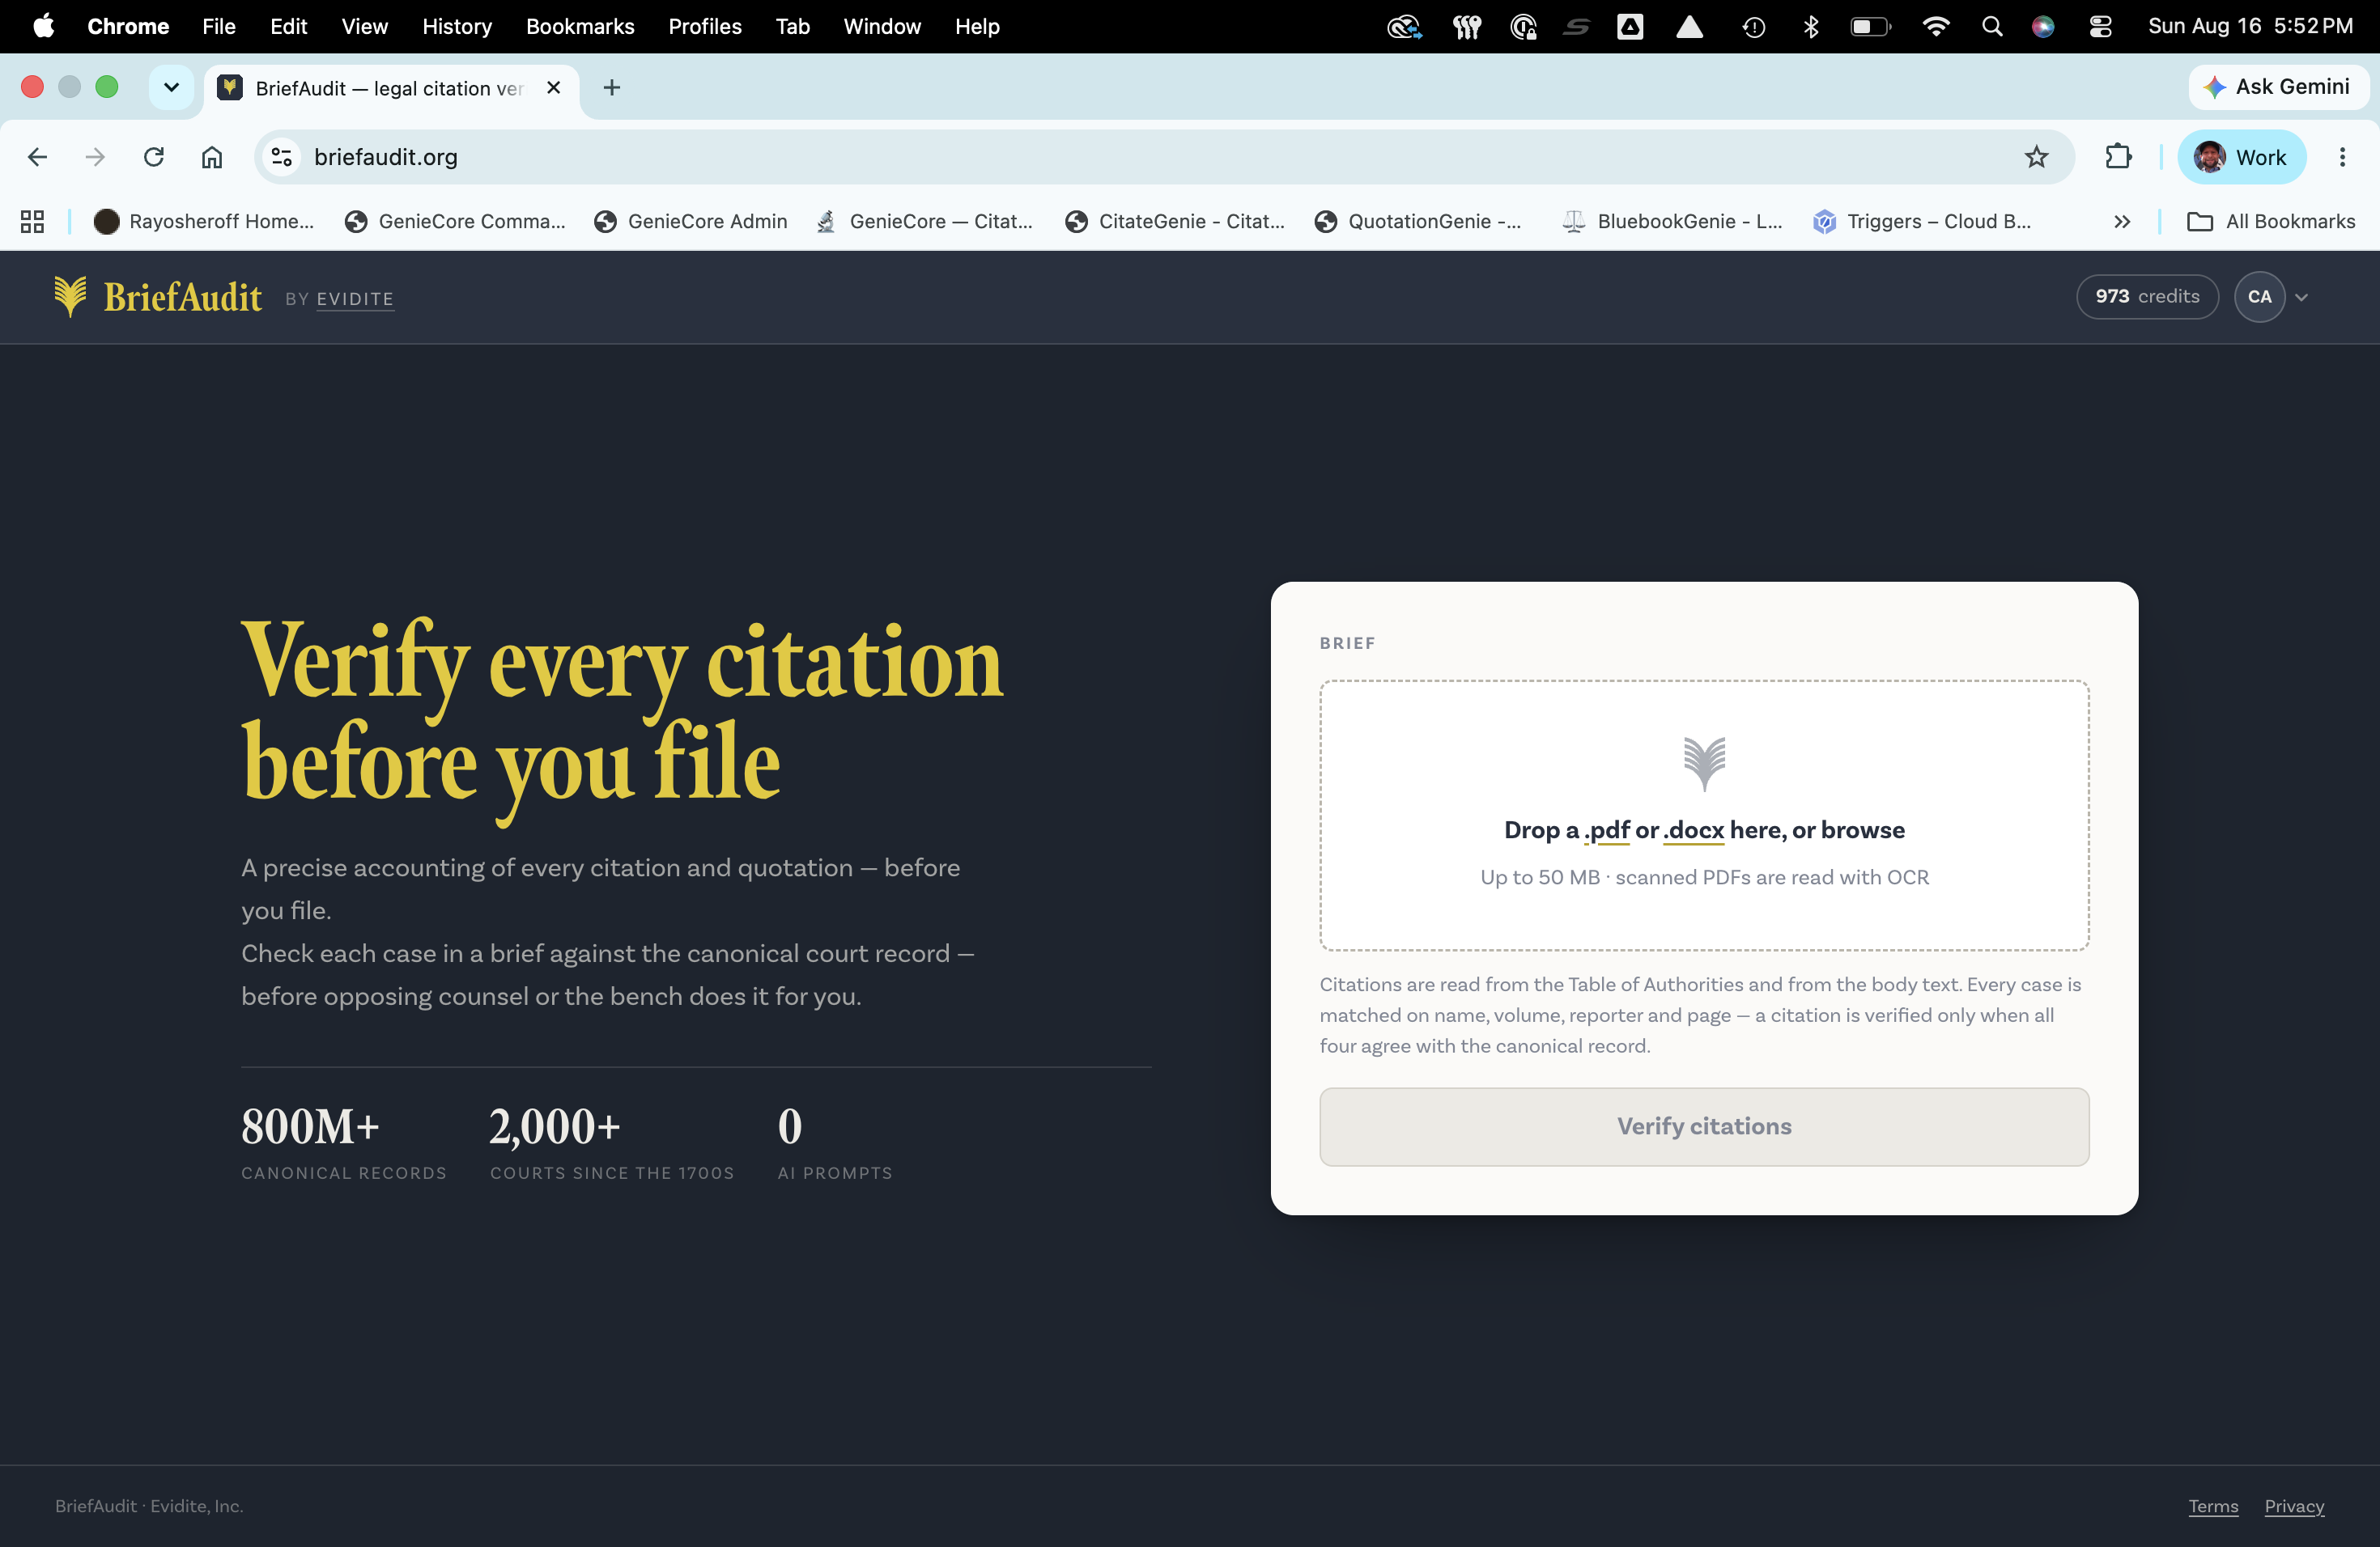This screenshot has height=1547, width=2380.
Task: Go forward in browser history
Action: 95,157
